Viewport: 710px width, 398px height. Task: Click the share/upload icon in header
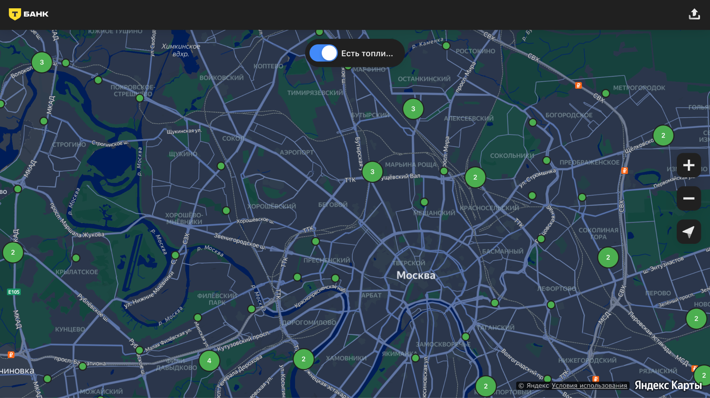[694, 14]
